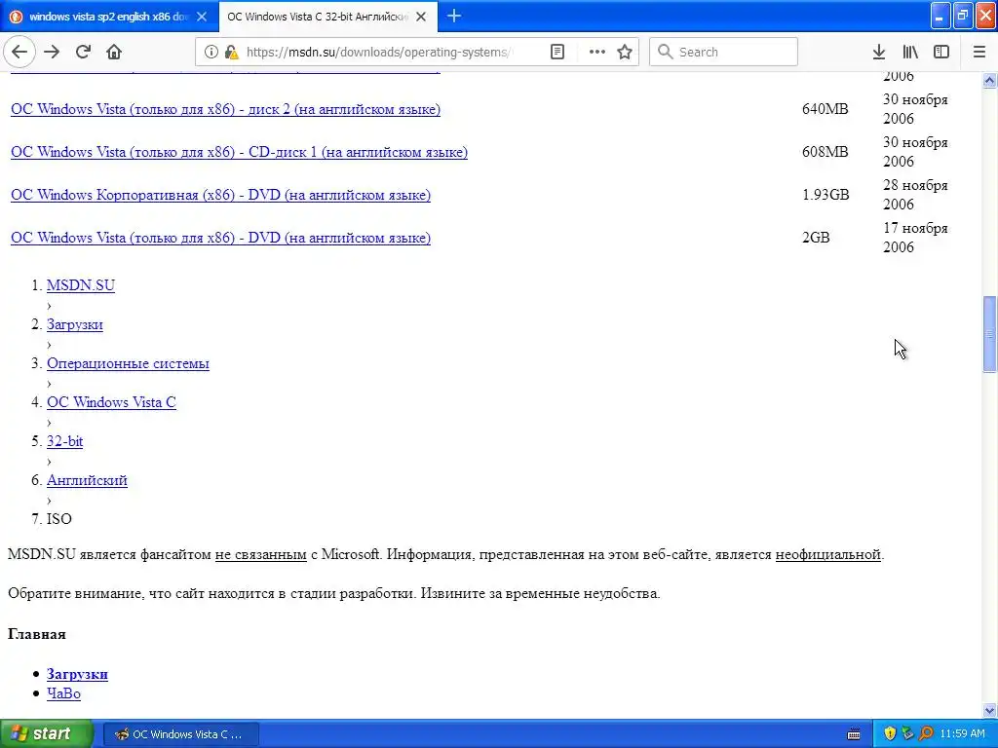The height and width of the screenshot is (748, 998).
Task: Go back with the browser Back arrow
Action: (x=19, y=52)
